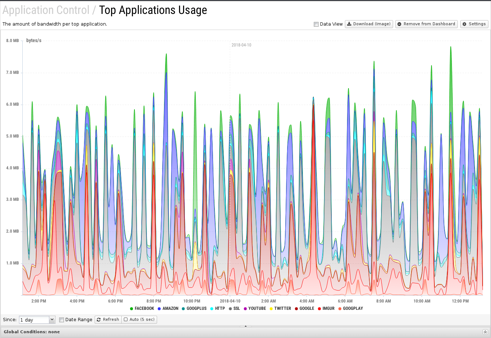Tick the Date Range checkbox
The width and height of the screenshot is (491, 338).
(61, 320)
